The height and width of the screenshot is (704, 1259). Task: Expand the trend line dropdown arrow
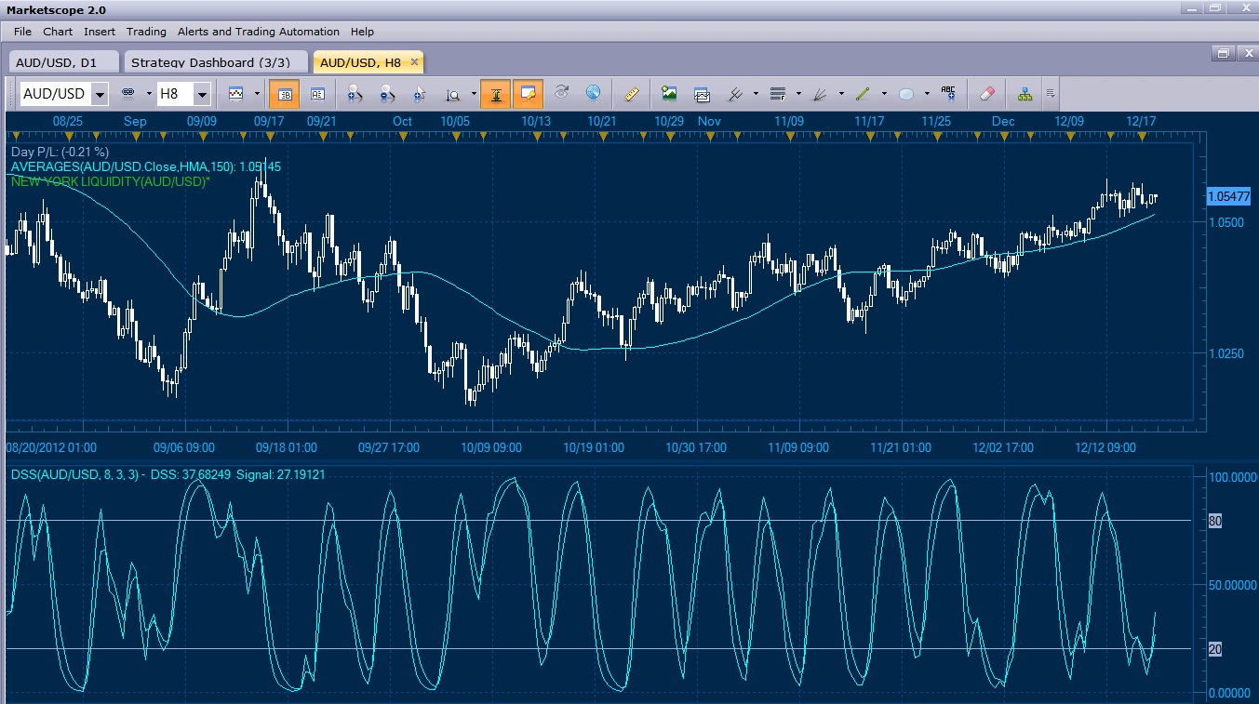click(884, 94)
